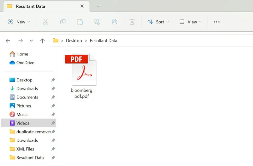Open XML Files in sidebar
The image size is (253, 166).
pyautogui.click(x=25, y=149)
